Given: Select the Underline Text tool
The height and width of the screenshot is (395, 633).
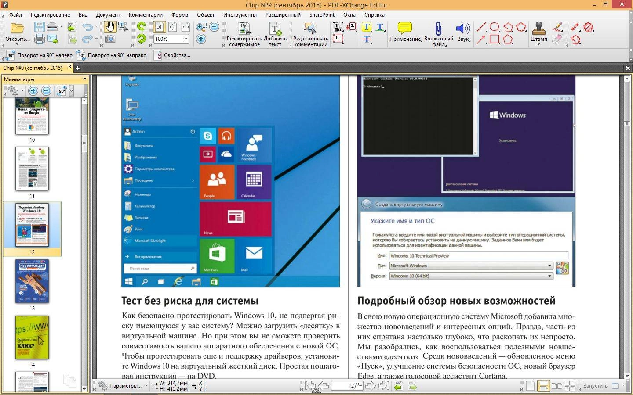Looking at the screenshot, I should pos(380,27).
